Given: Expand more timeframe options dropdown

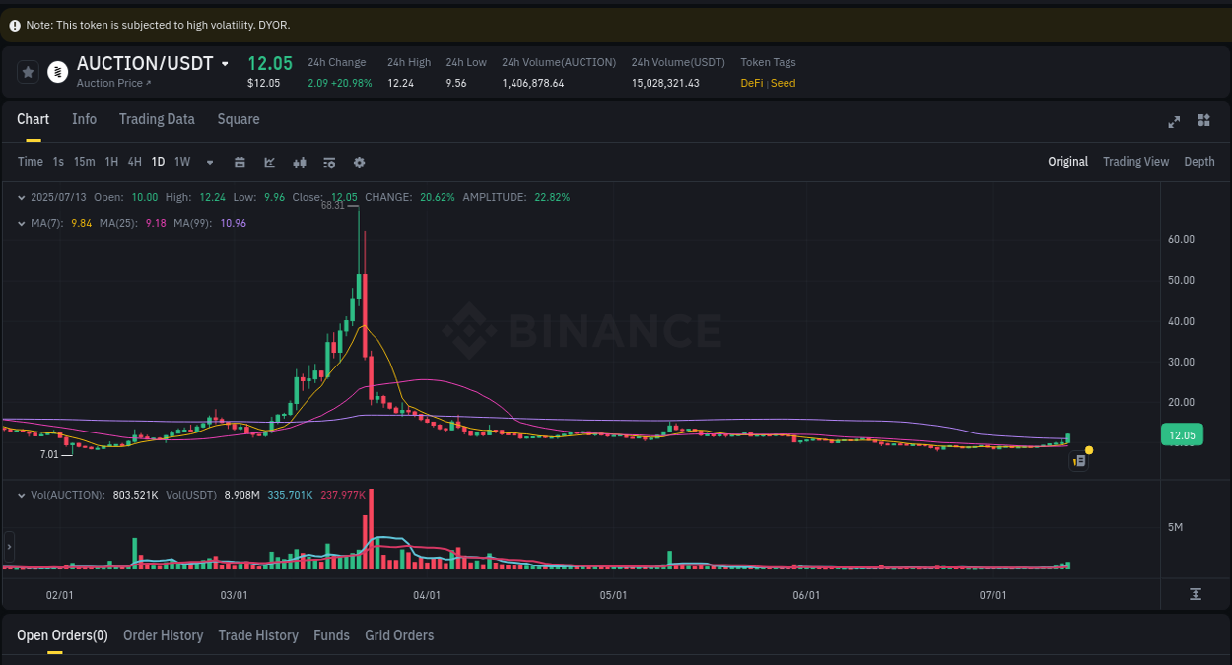Looking at the screenshot, I should tap(209, 162).
